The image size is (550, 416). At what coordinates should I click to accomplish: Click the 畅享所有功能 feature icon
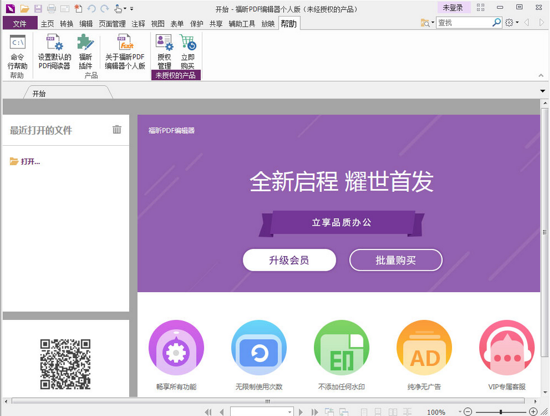click(x=176, y=348)
